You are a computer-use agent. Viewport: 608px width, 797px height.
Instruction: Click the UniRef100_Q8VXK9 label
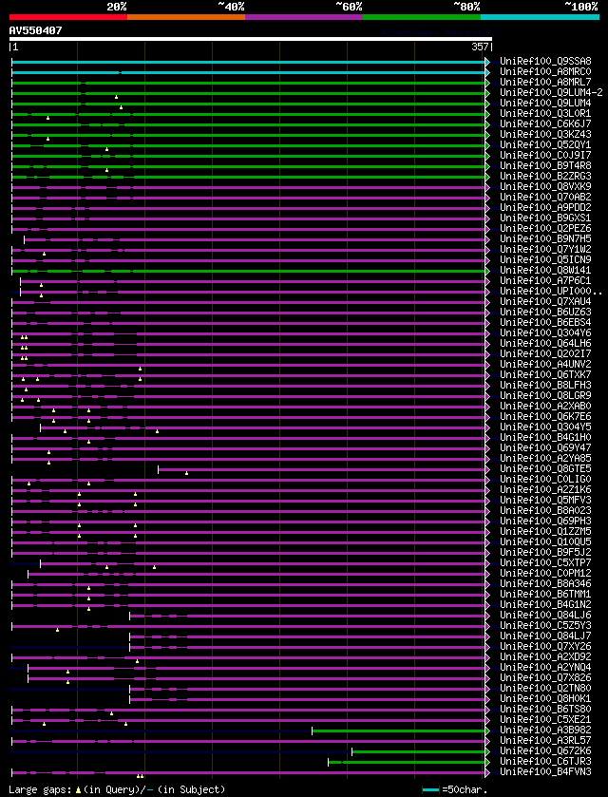545,187
